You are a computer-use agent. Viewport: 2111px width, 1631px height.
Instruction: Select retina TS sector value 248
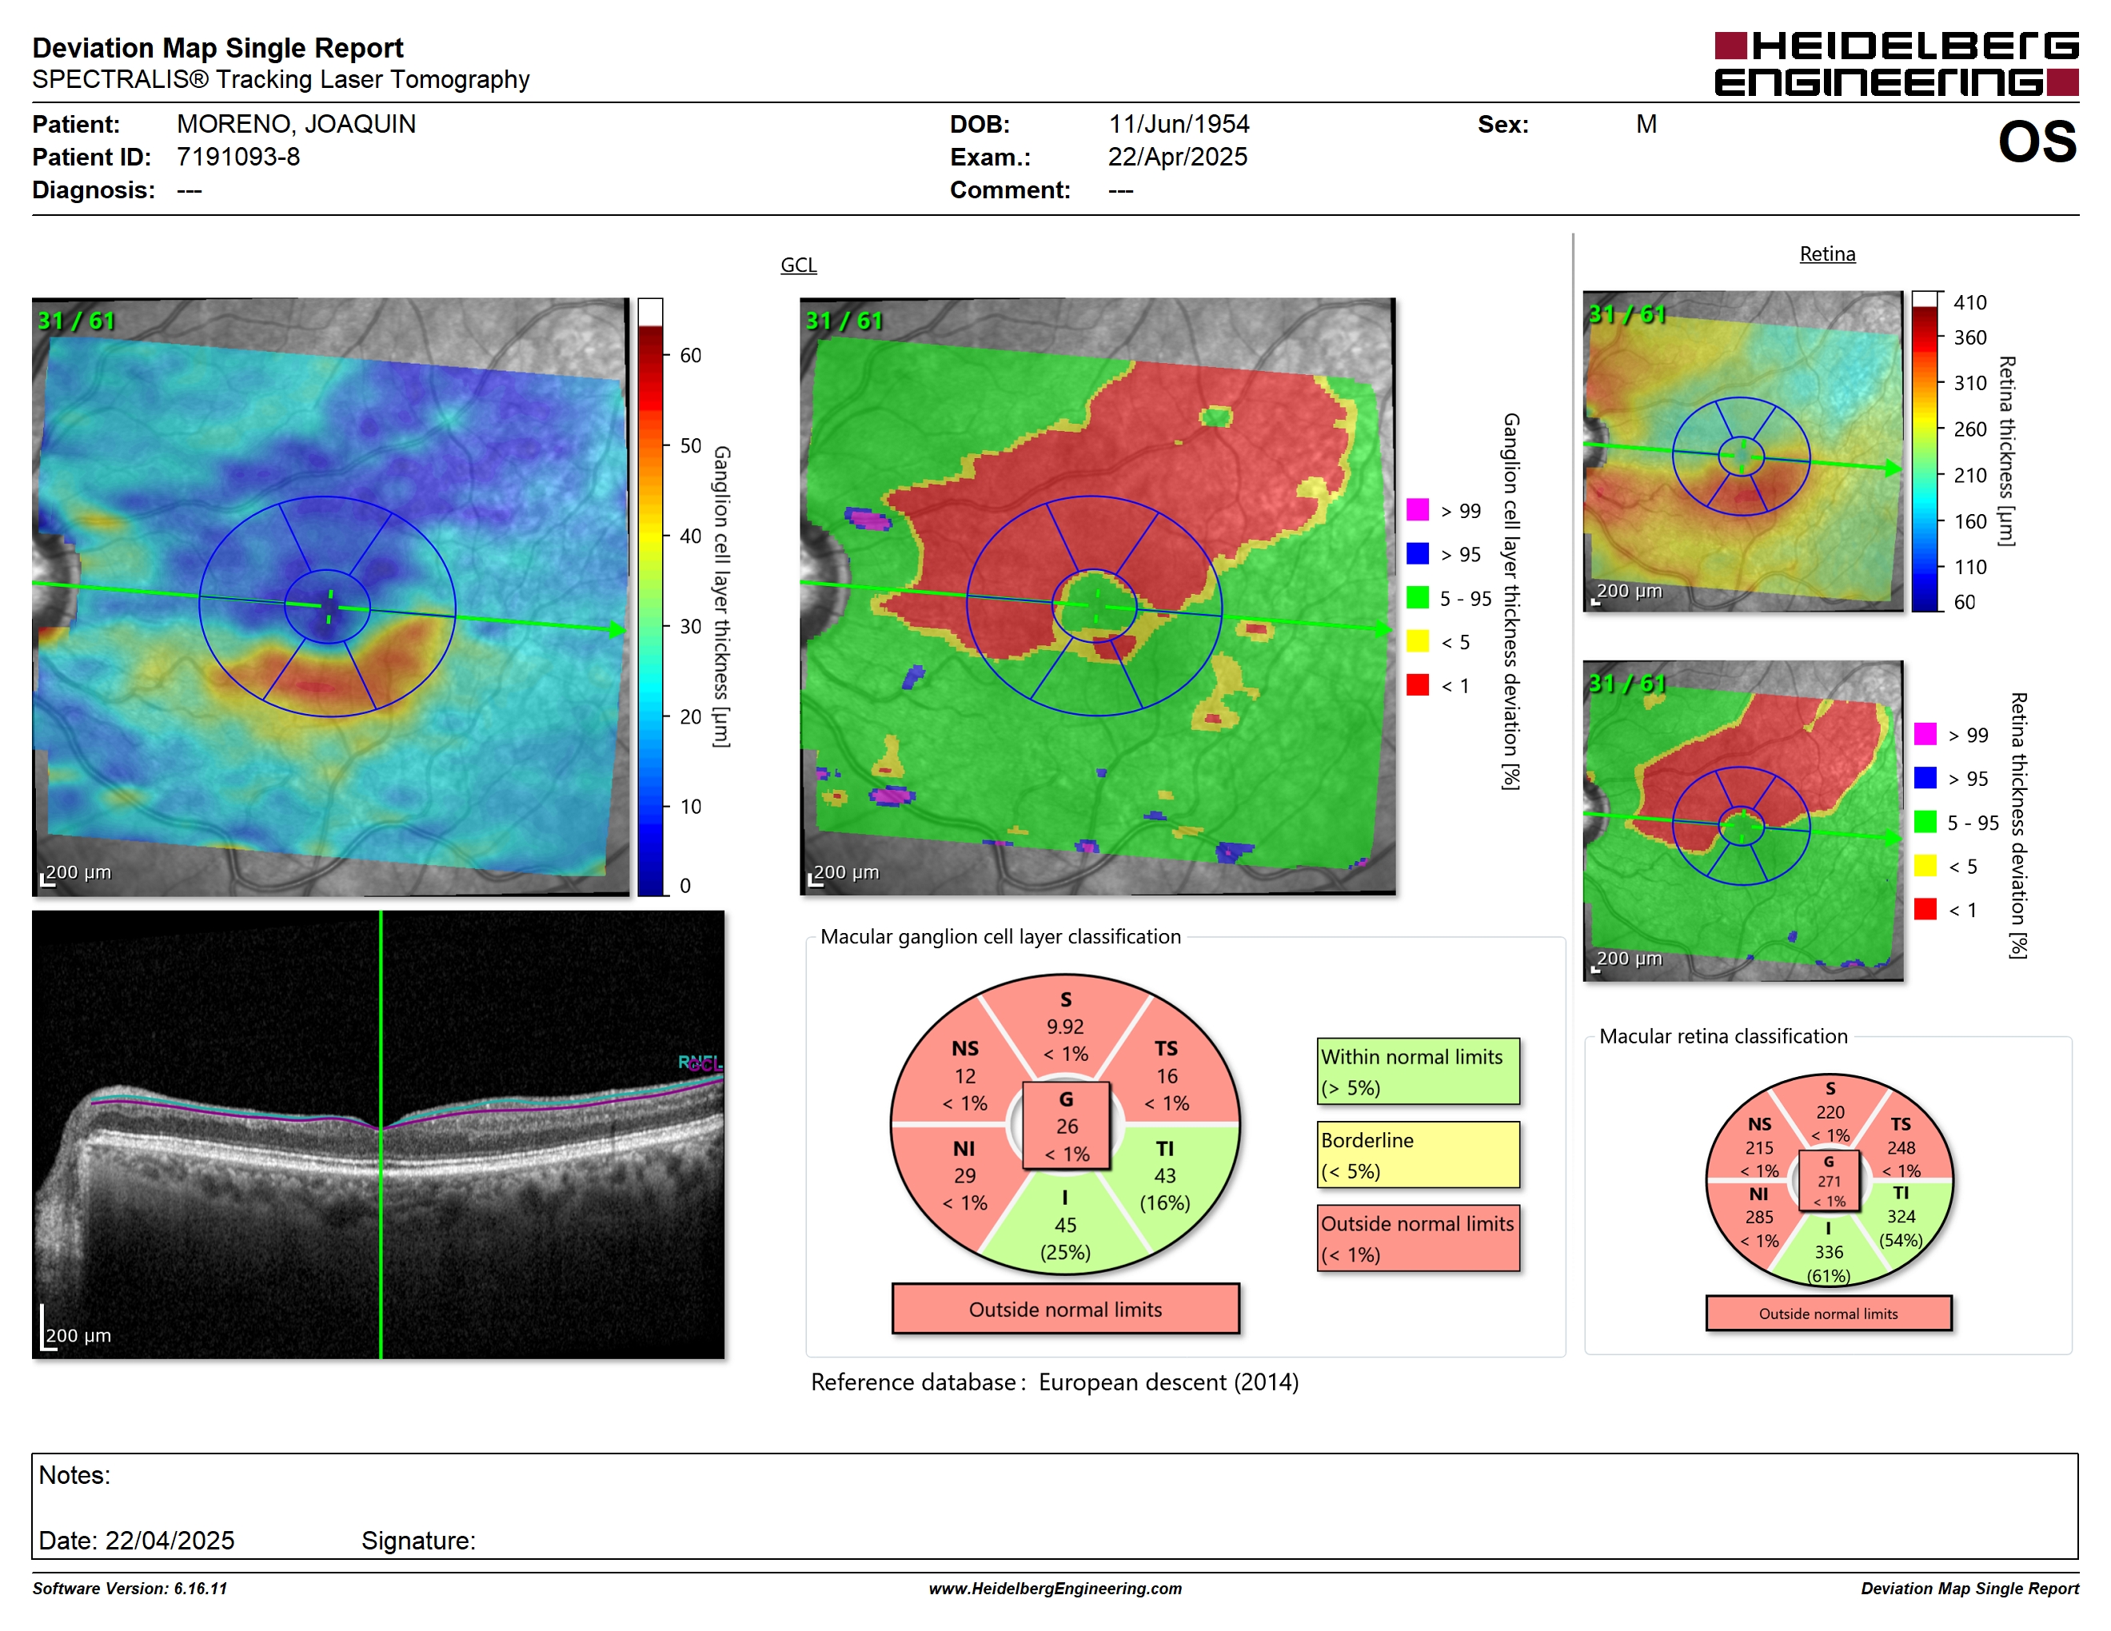click(x=1900, y=1148)
